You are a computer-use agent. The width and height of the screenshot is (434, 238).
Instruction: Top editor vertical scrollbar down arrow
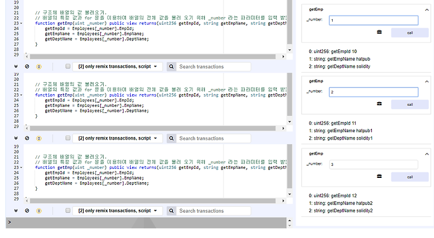[x=289, y=50]
